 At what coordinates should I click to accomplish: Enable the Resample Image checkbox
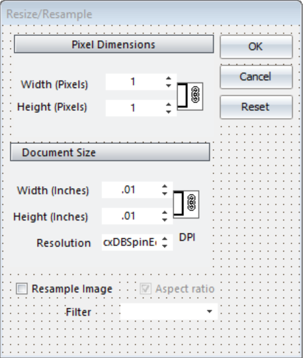[x=21, y=289]
